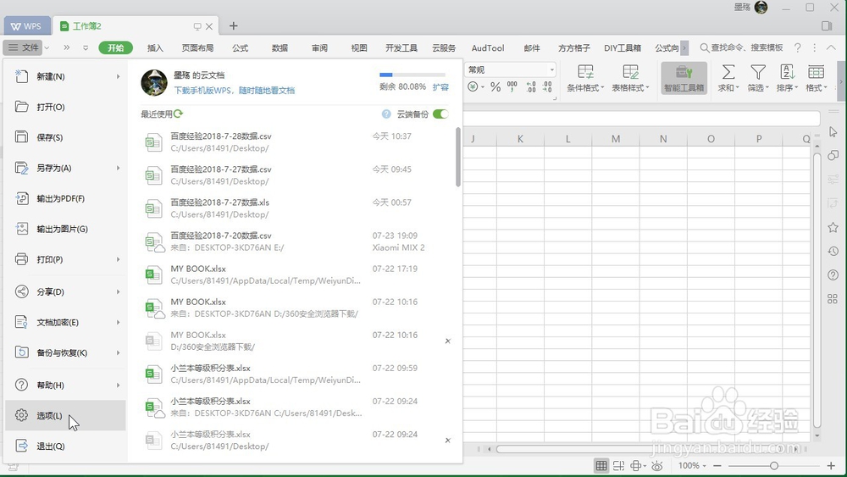
Task: Click the File menu button
Action: pos(24,47)
